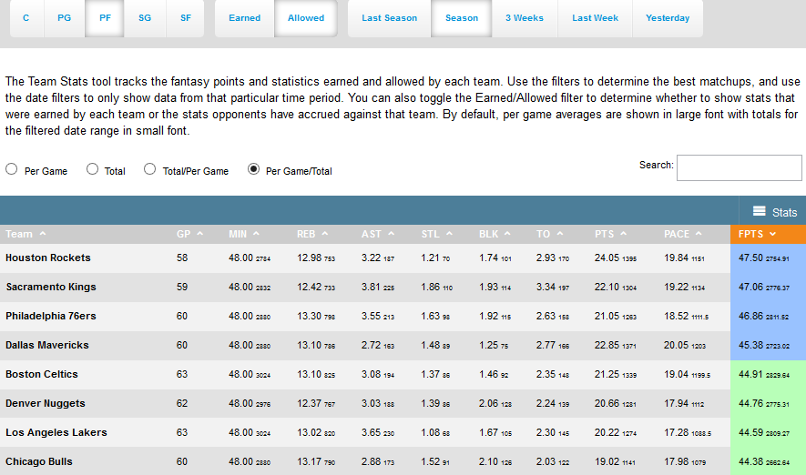
Task: Sort table by MIN column
Action: coord(244,234)
